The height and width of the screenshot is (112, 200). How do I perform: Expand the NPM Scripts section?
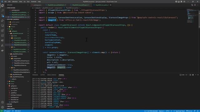(17, 109)
